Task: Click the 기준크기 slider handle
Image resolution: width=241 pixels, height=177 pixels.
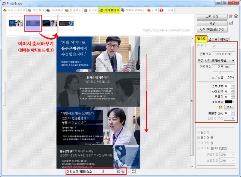Action: pyautogui.click(x=220, y=72)
